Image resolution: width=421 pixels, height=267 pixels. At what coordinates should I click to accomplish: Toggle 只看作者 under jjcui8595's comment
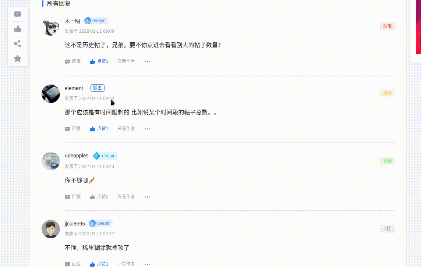pos(126,264)
